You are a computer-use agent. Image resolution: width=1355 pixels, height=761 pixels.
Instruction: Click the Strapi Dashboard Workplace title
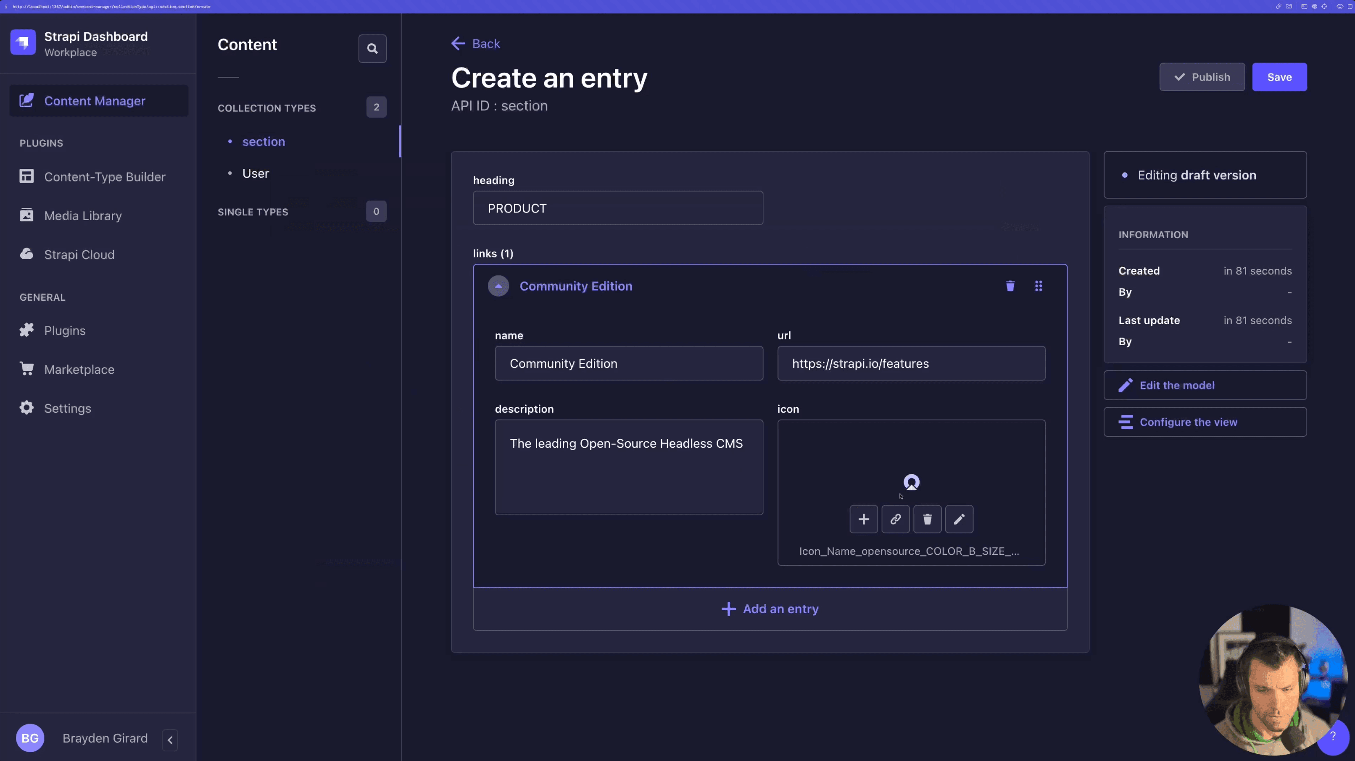point(96,44)
